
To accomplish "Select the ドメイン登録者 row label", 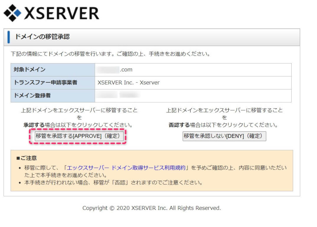I will tap(53, 96).
